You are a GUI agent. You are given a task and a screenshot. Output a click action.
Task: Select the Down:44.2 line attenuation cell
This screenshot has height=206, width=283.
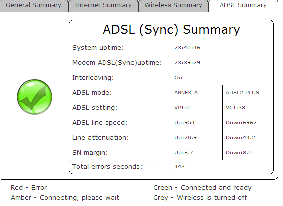point(248,137)
